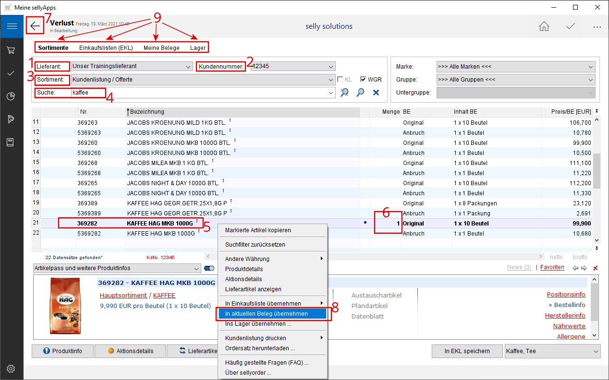Screen dimensions: 609x380
Task: Open the settings gear in sidebar
Action: pyautogui.click(x=12, y=368)
